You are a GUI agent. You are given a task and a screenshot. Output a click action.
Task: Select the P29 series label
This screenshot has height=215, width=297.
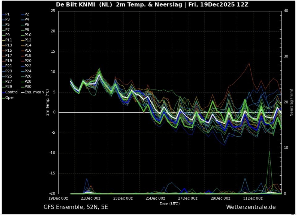(7, 87)
